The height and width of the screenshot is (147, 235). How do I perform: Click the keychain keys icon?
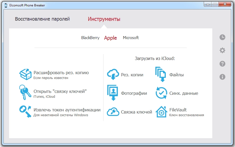pyautogui.click(x=25, y=92)
